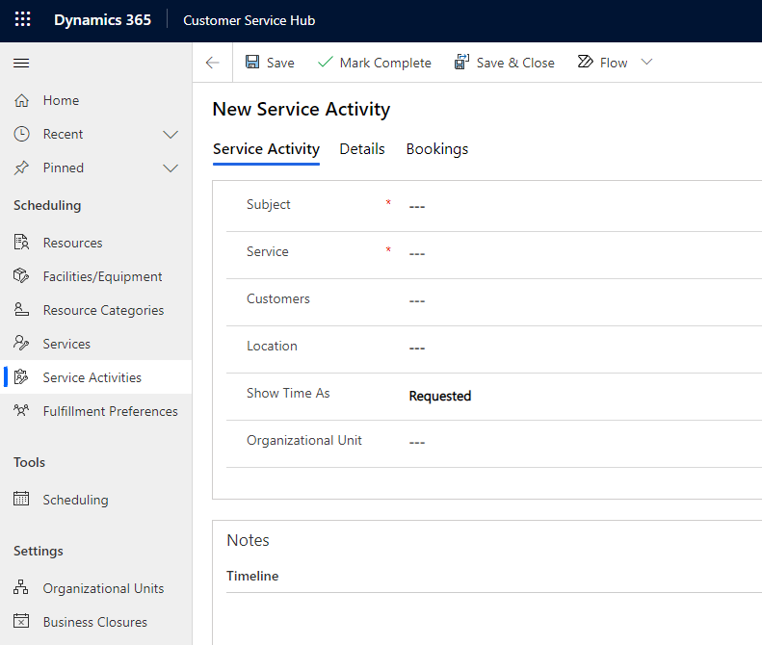Click the Show Time As label
Image resolution: width=762 pixels, height=645 pixels.
tap(288, 393)
